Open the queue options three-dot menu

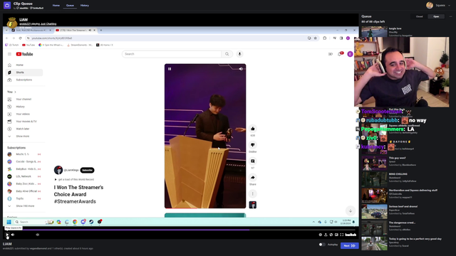click(x=450, y=16)
